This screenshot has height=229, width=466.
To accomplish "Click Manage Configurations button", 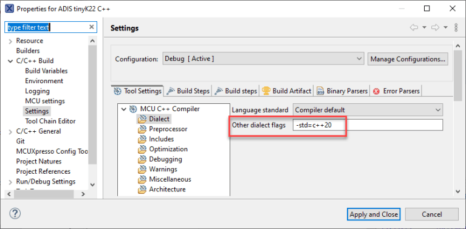I will [x=408, y=59].
